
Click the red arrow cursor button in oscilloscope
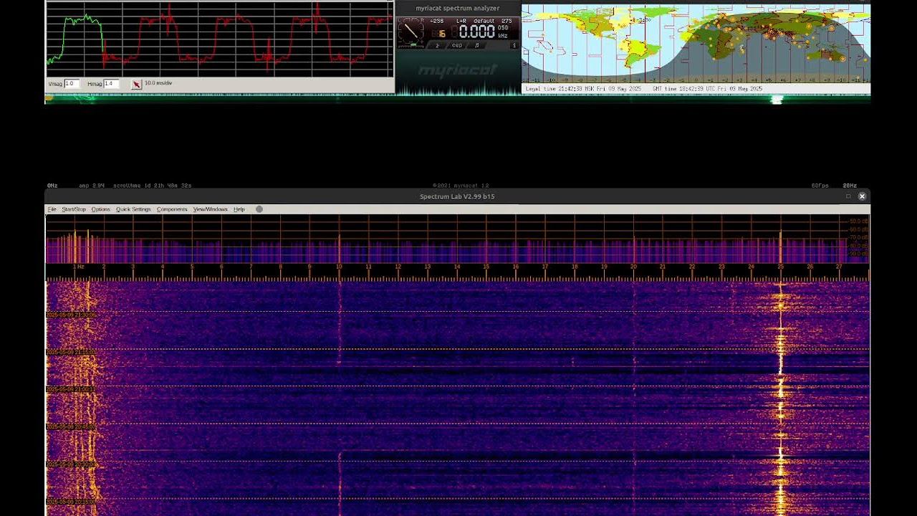coord(136,84)
